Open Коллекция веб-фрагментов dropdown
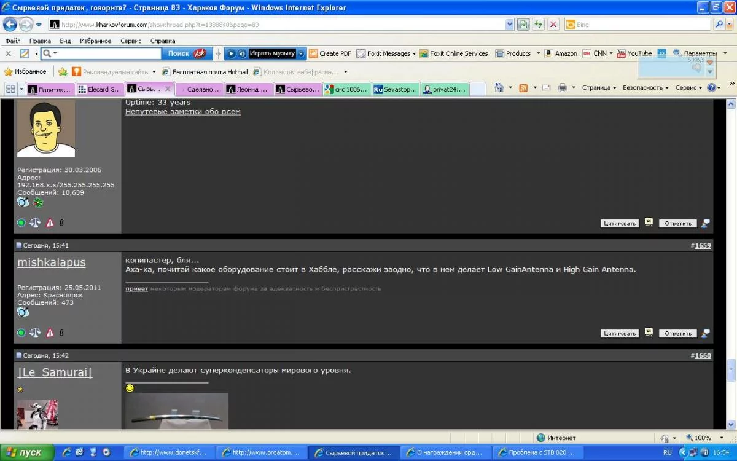The height and width of the screenshot is (461, 737). [x=300, y=72]
